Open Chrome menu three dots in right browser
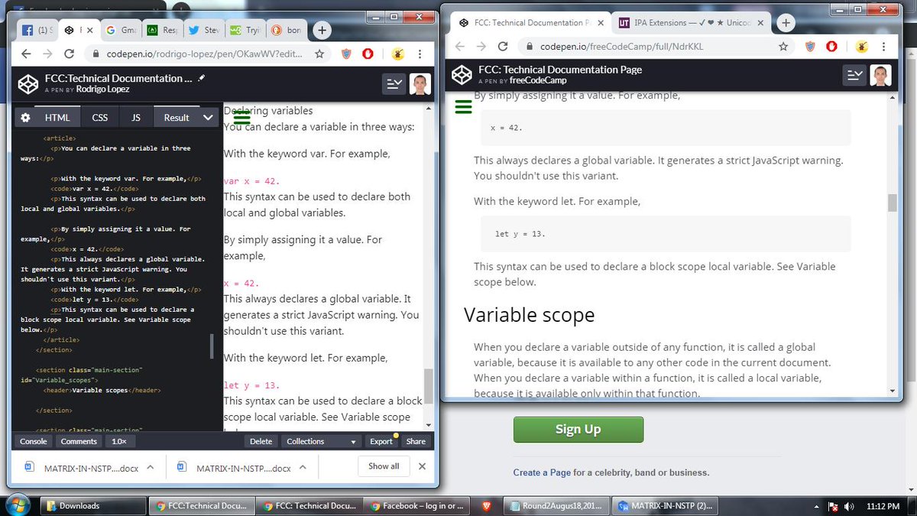 tap(885, 46)
